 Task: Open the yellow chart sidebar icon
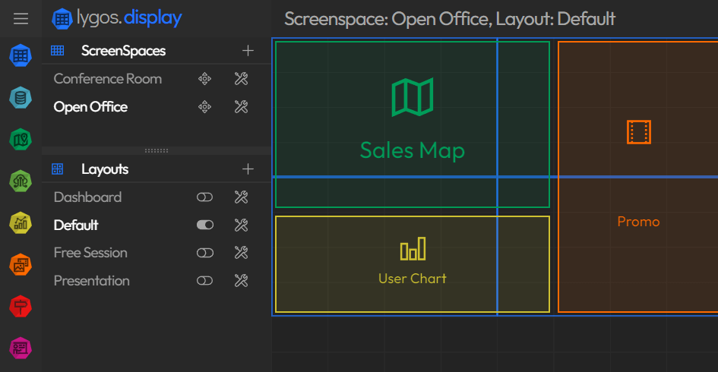21,223
